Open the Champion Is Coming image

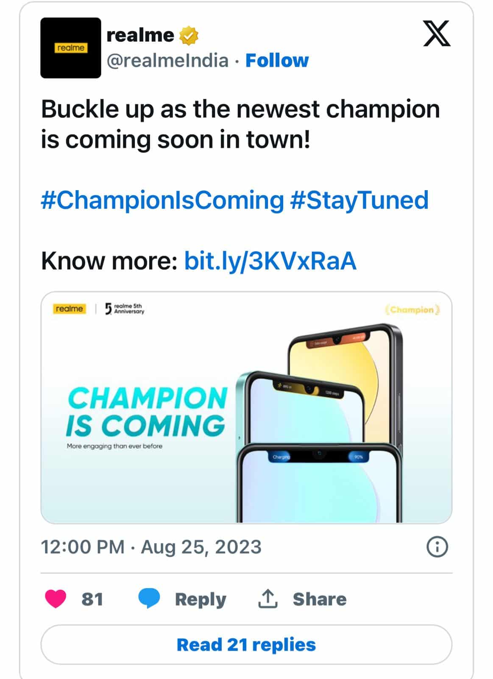click(246, 407)
